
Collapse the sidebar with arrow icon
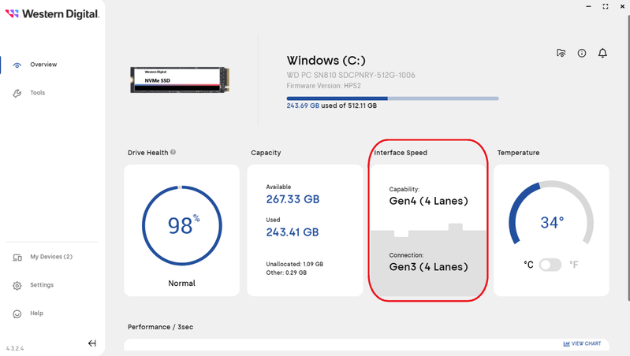(92, 343)
